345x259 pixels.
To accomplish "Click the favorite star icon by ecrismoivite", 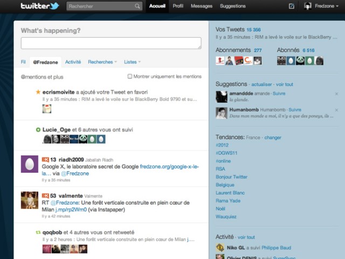I will click(38, 92).
